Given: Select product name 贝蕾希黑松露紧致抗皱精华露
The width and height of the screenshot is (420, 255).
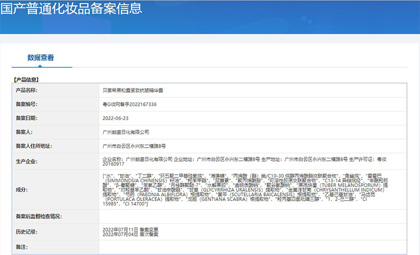Looking at the screenshot, I should click(x=133, y=90).
